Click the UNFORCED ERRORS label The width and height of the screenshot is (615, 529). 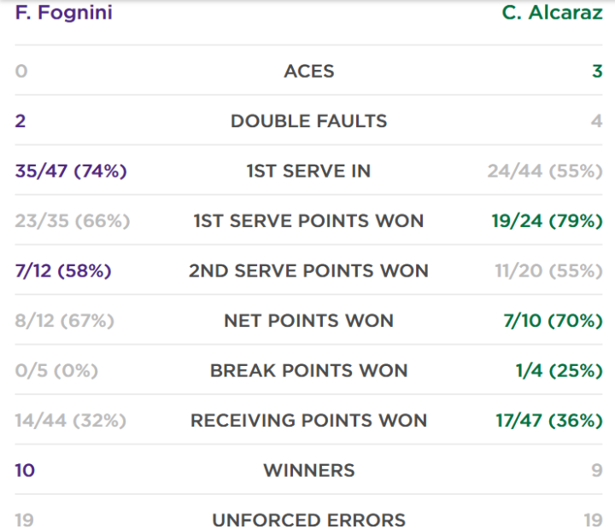click(308, 520)
